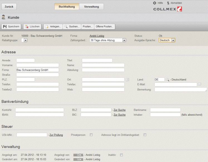Click the IBAN input field
The height and width of the screenshot is (162, 208).
coord(40,115)
